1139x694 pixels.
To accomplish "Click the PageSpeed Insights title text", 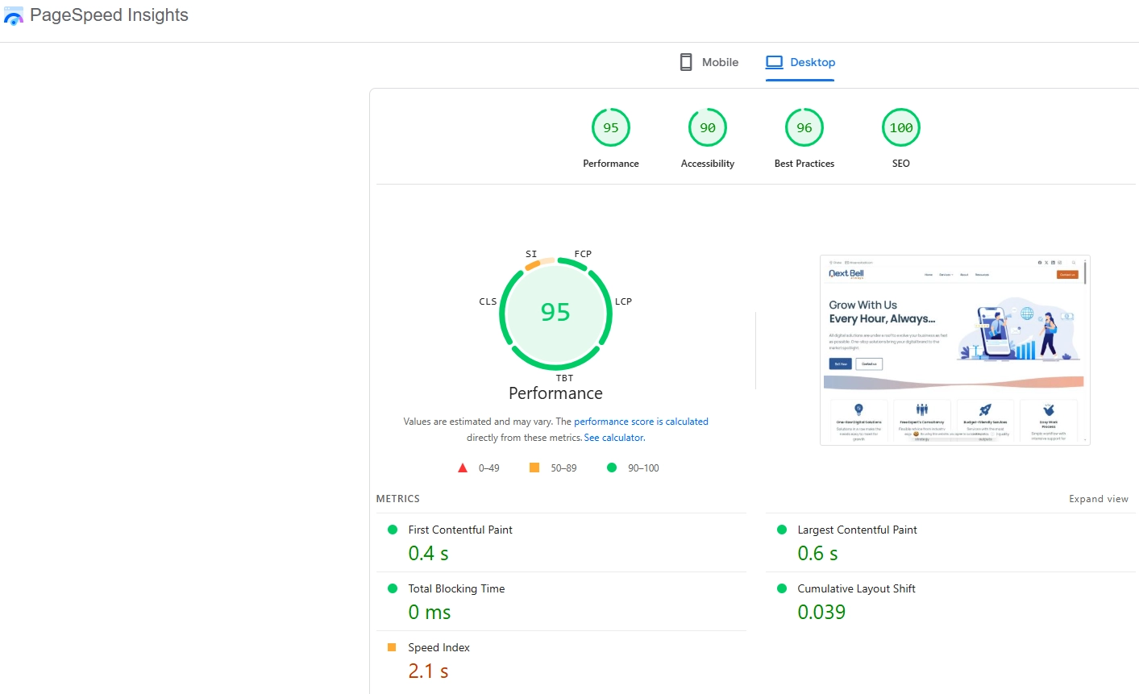I will (109, 15).
